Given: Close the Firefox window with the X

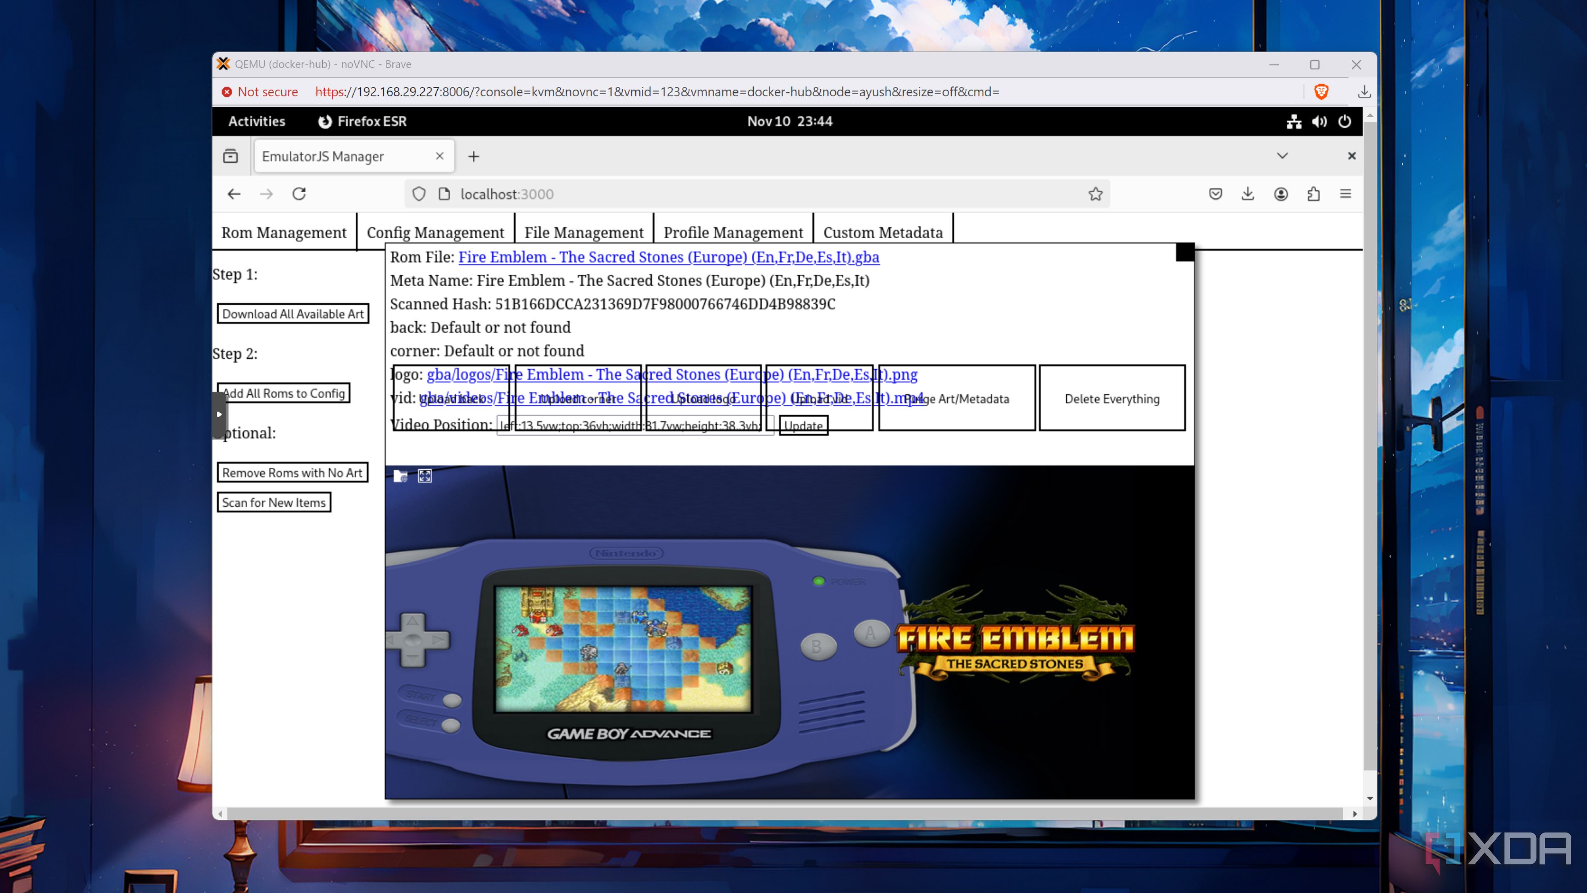Looking at the screenshot, I should tap(1352, 156).
